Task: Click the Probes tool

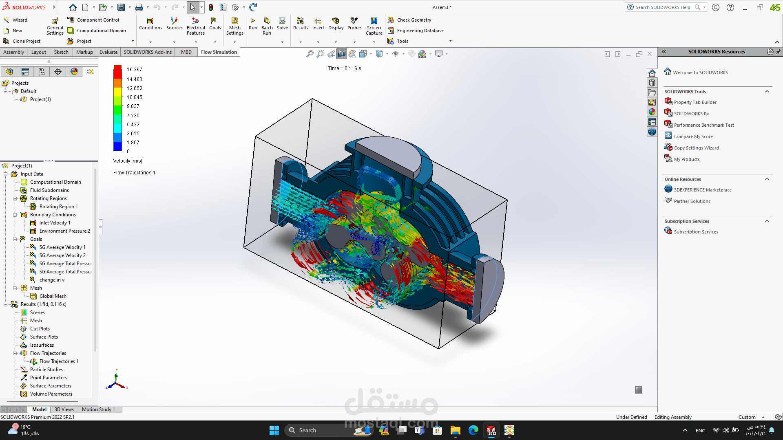Action: [354, 24]
